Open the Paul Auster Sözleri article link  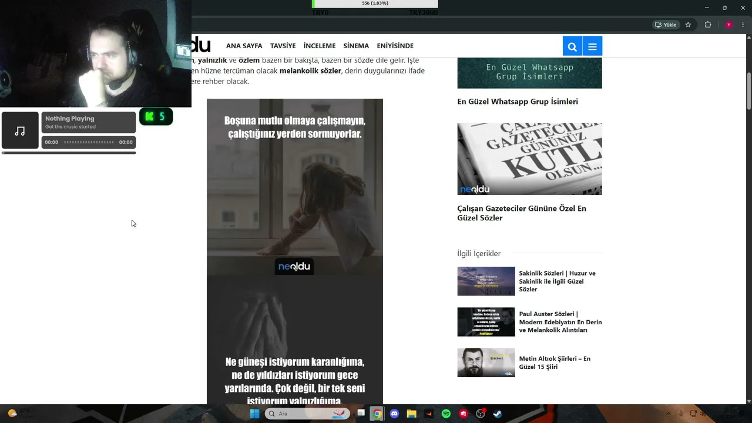point(560,322)
